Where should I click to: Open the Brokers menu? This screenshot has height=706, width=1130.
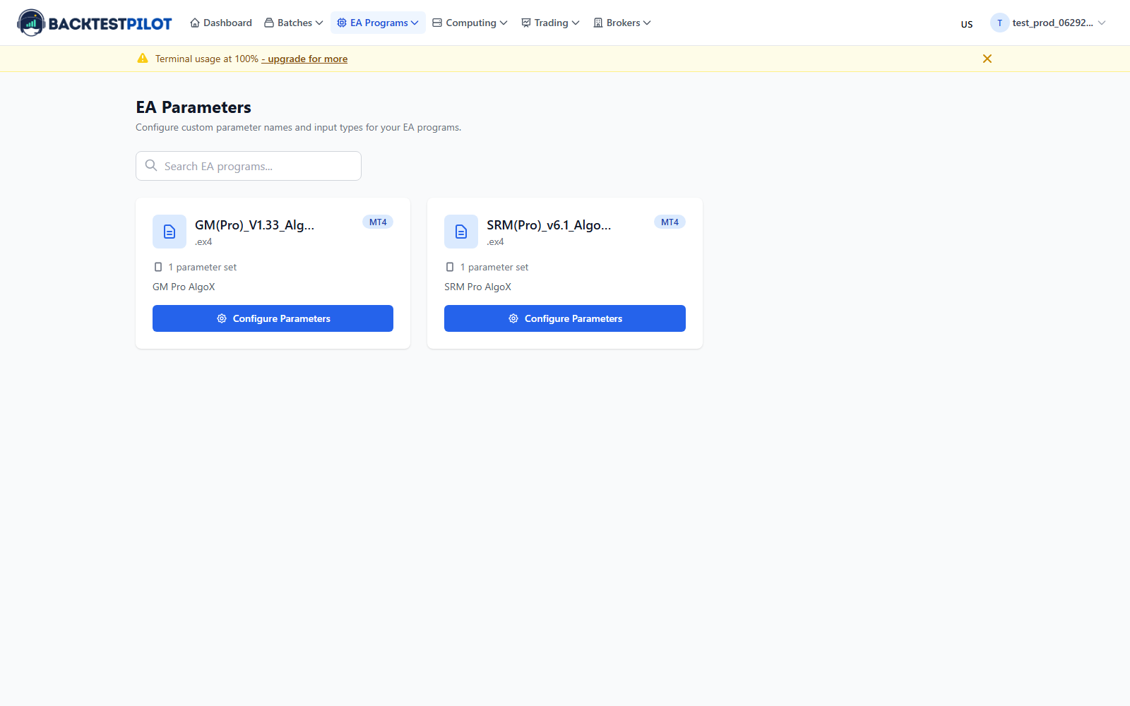pyautogui.click(x=622, y=23)
